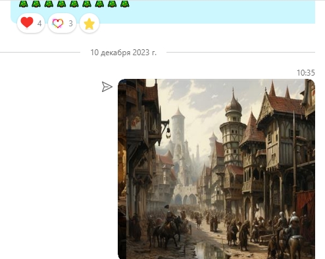Open the medieval city image
The image size is (325, 259).
click(x=216, y=169)
